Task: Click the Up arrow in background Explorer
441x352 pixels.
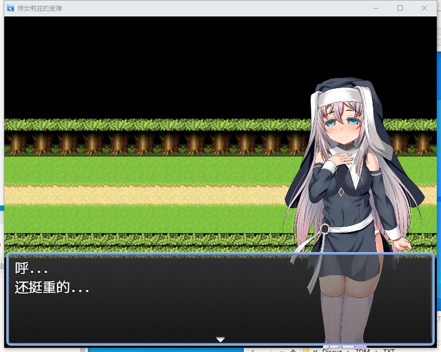Action: pos(293,350)
